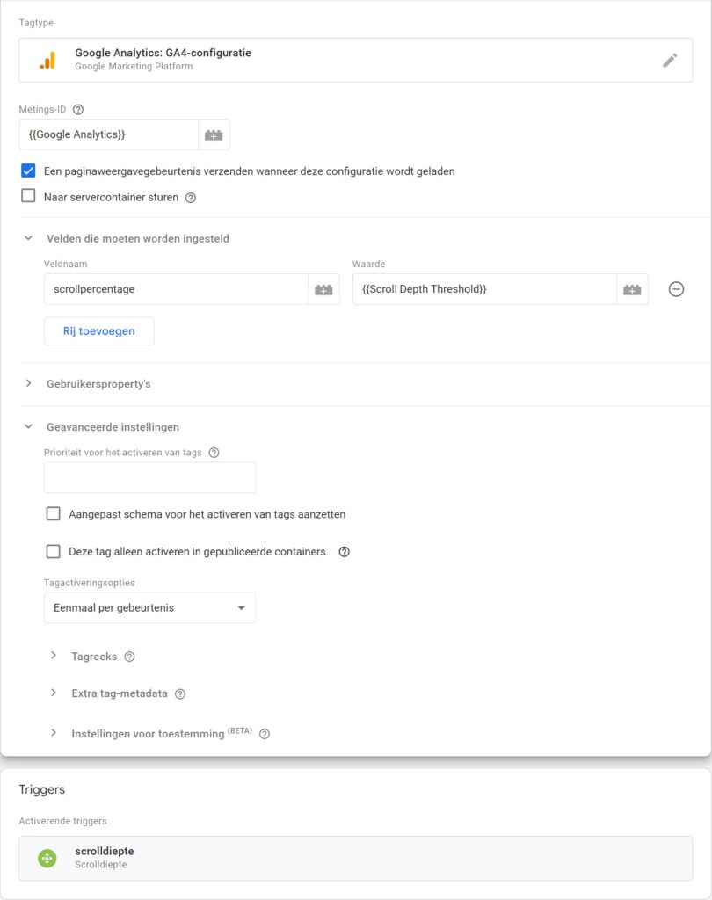Open the scrolldiepte trigger
This screenshot has width=712, height=900.
(x=355, y=858)
